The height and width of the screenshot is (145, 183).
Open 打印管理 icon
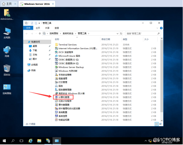(56, 82)
